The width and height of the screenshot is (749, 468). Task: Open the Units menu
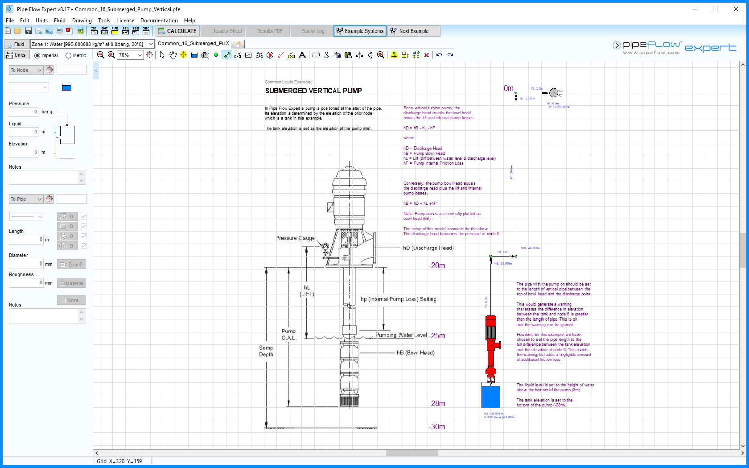point(41,20)
